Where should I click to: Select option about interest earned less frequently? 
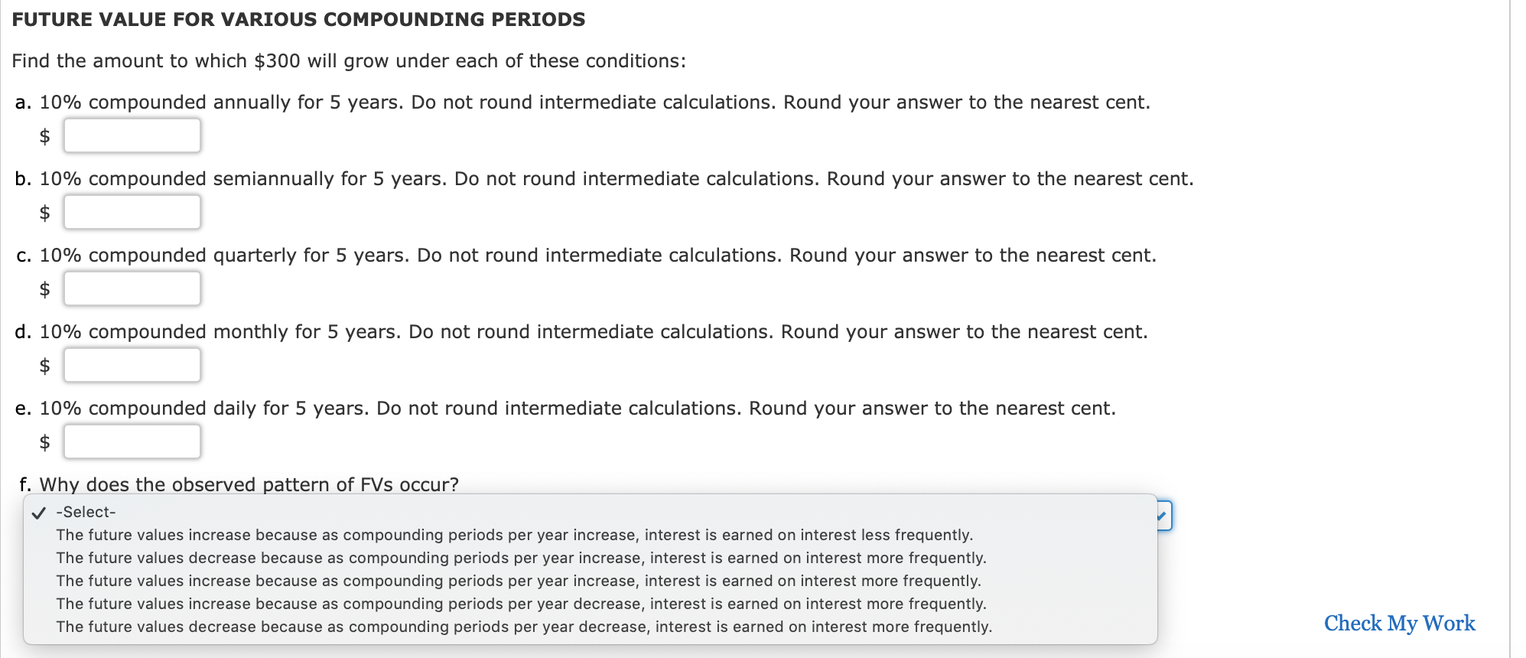tap(516, 535)
